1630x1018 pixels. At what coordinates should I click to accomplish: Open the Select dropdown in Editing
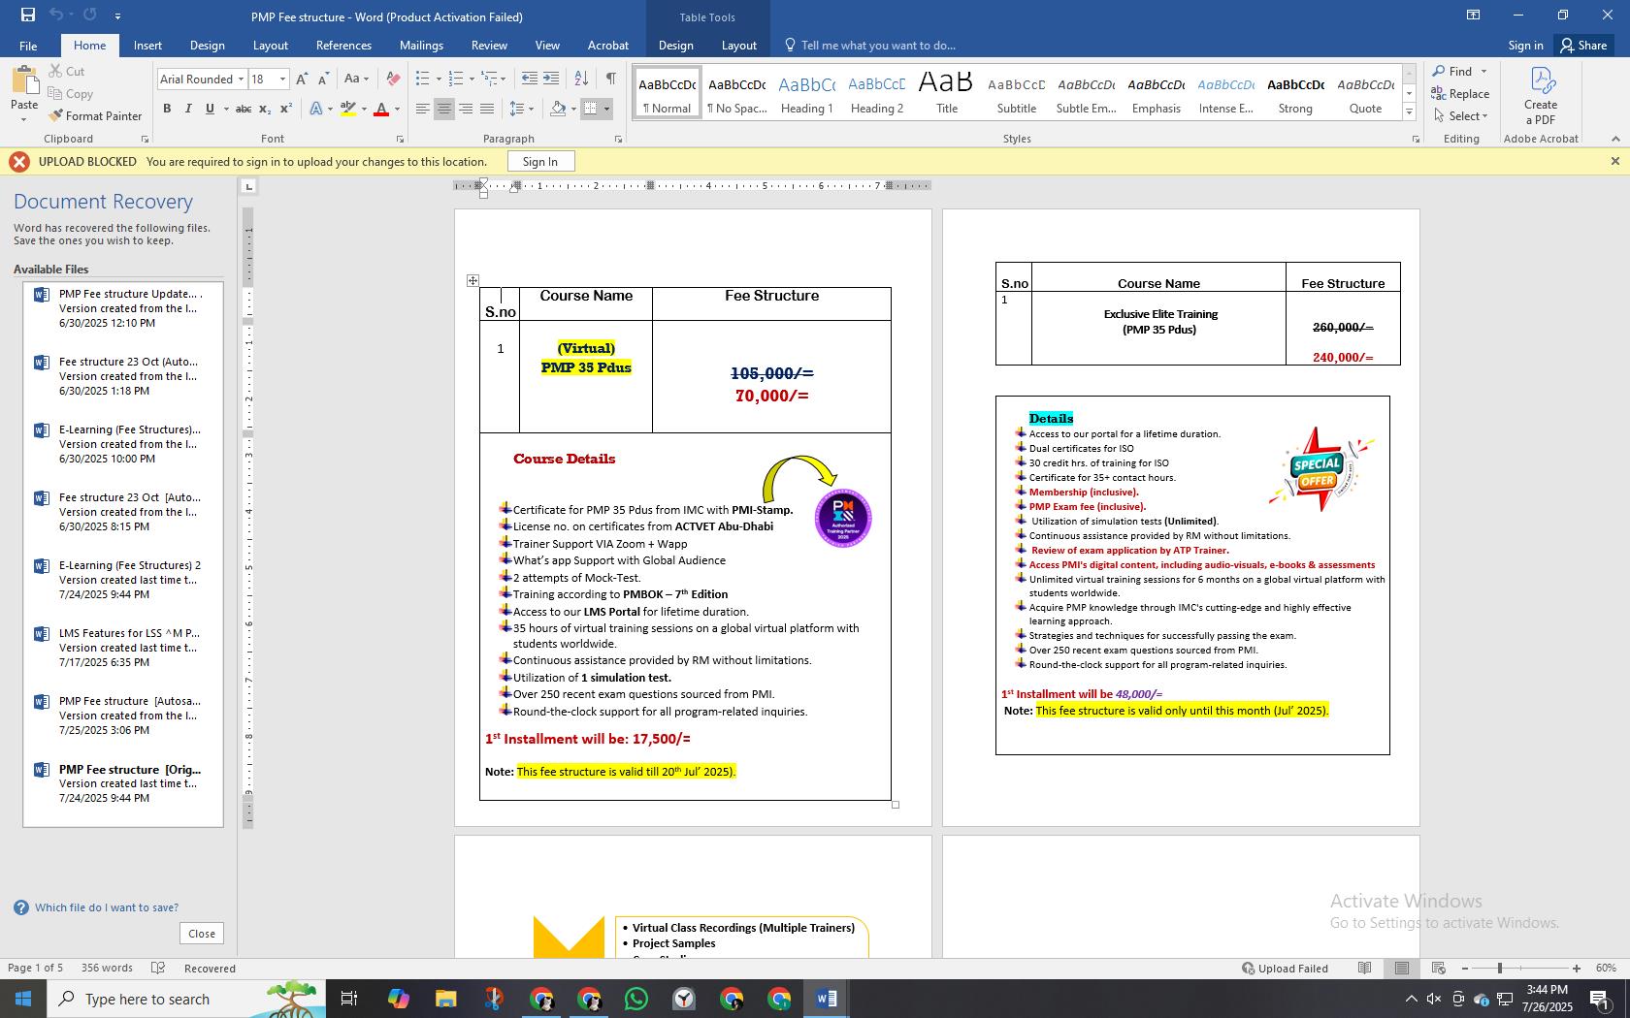pos(1460,115)
